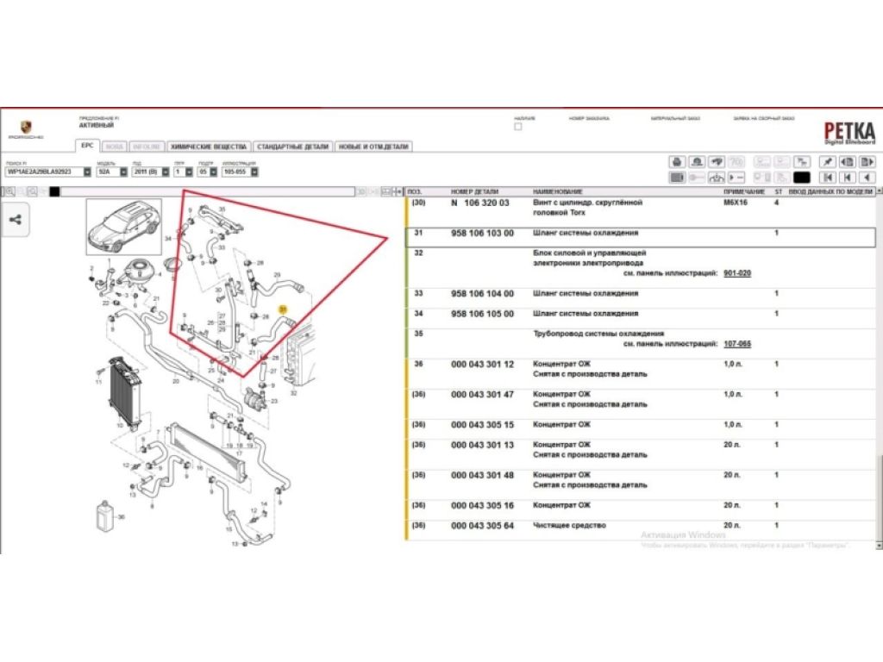Viewport: 883px width, 662px height.
Task: Select part row 958 106 104 00
Action: point(482,294)
